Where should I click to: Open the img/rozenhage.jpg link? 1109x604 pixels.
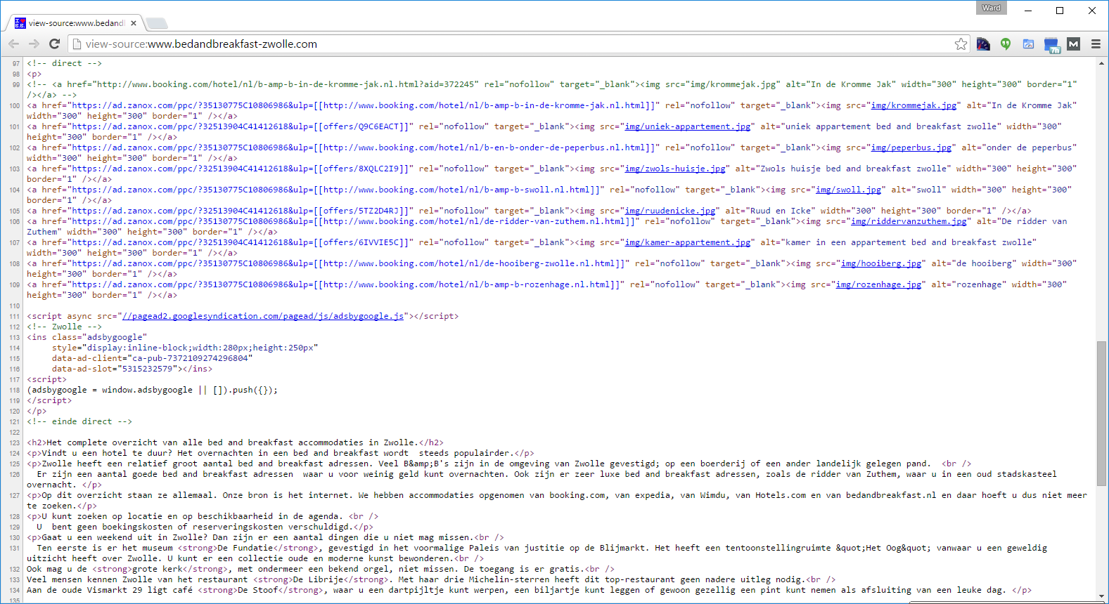878,284
